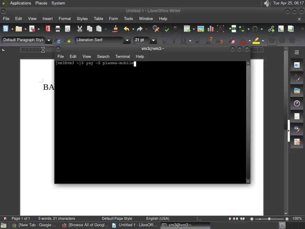This screenshot has width=305, height=229.
Task: Toggle formatting marks pilcrow icon
Action: [175, 29]
